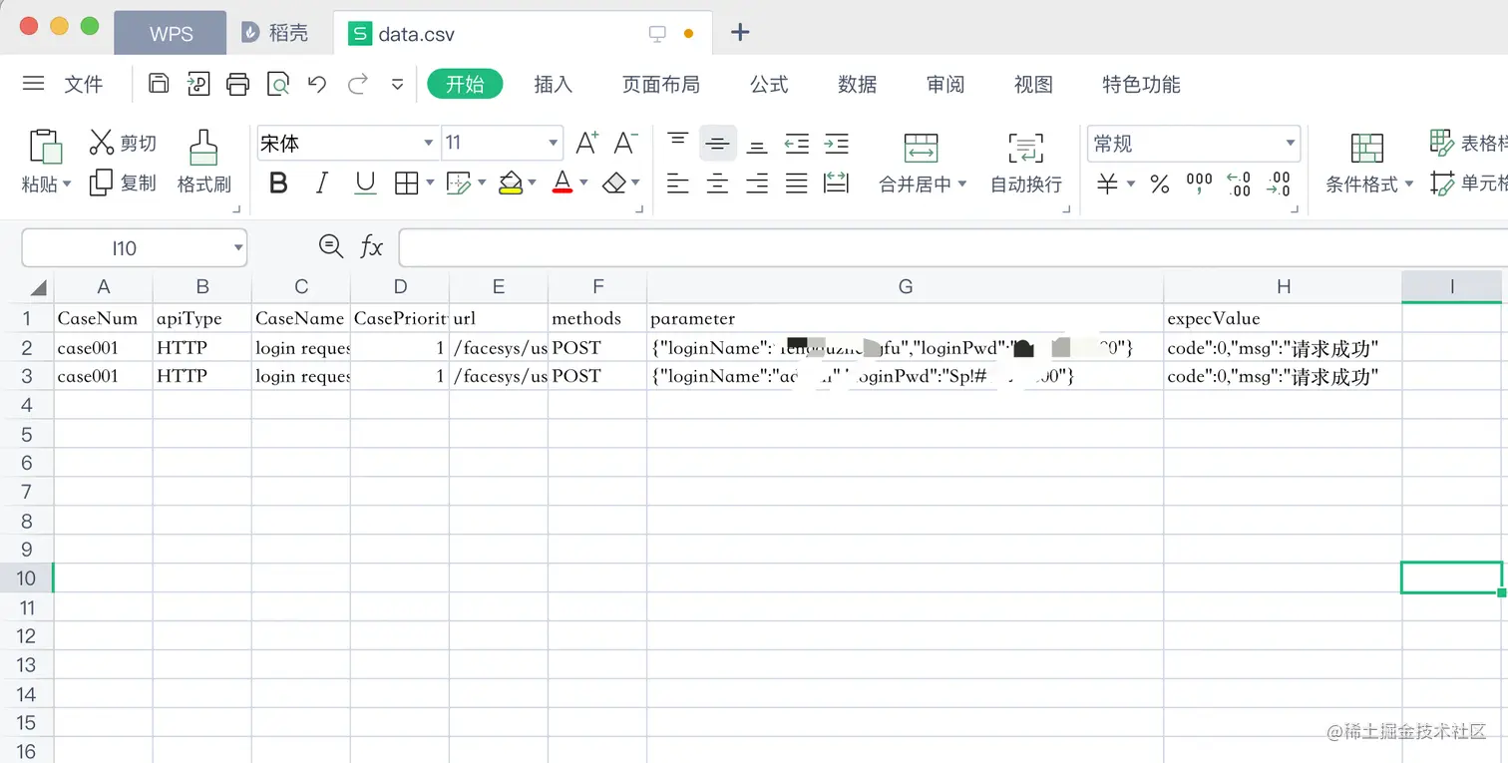Decrease font size with A- icon
The image size is (1508, 763).
click(625, 143)
